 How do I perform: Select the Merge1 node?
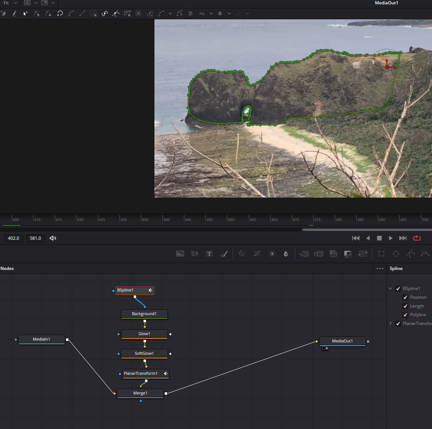[140, 393]
